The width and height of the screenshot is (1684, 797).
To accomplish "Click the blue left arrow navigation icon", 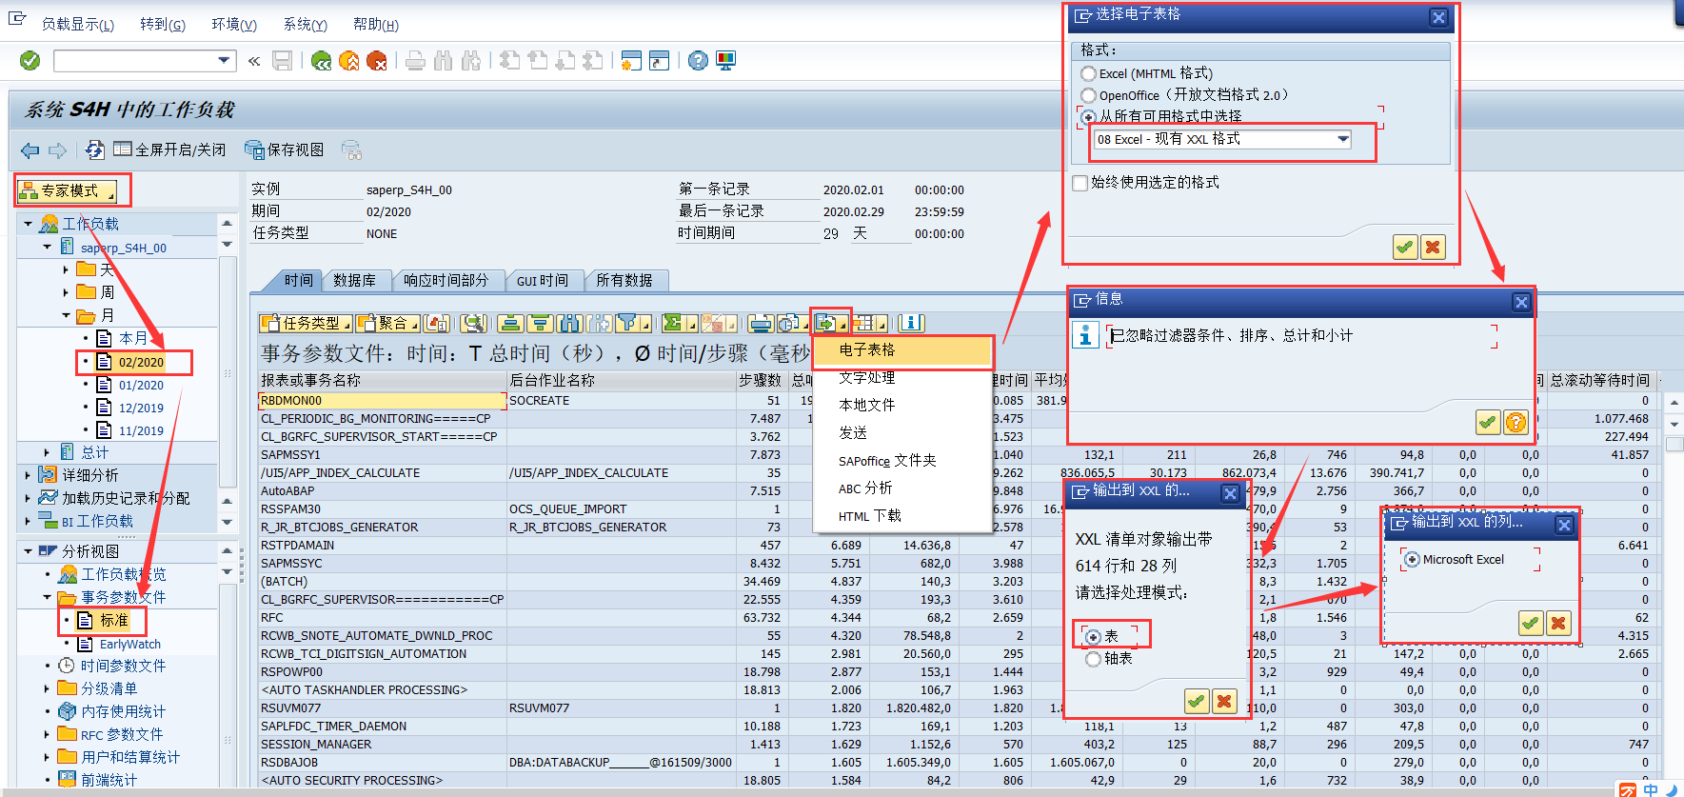I will (30, 150).
